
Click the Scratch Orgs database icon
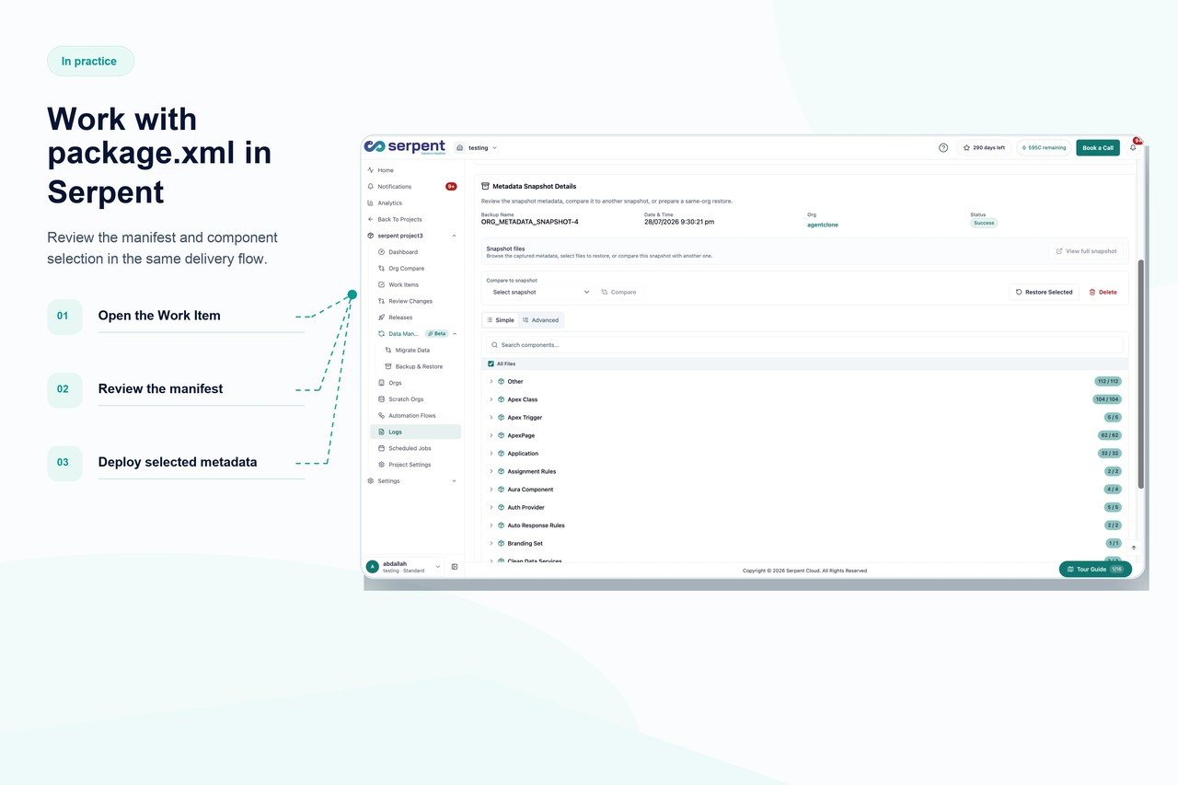(x=381, y=399)
